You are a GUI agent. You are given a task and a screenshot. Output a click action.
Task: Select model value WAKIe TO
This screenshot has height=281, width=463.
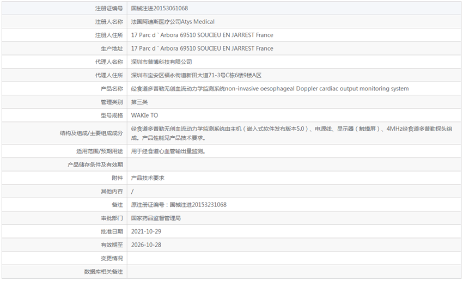[144, 115]
